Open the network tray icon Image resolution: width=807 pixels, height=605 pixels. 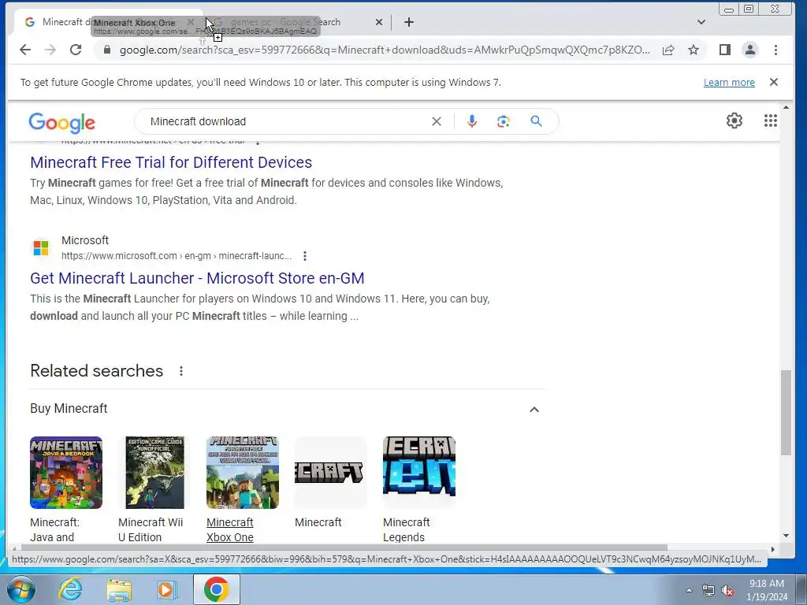pyautogui.click(x=708, y=590)
